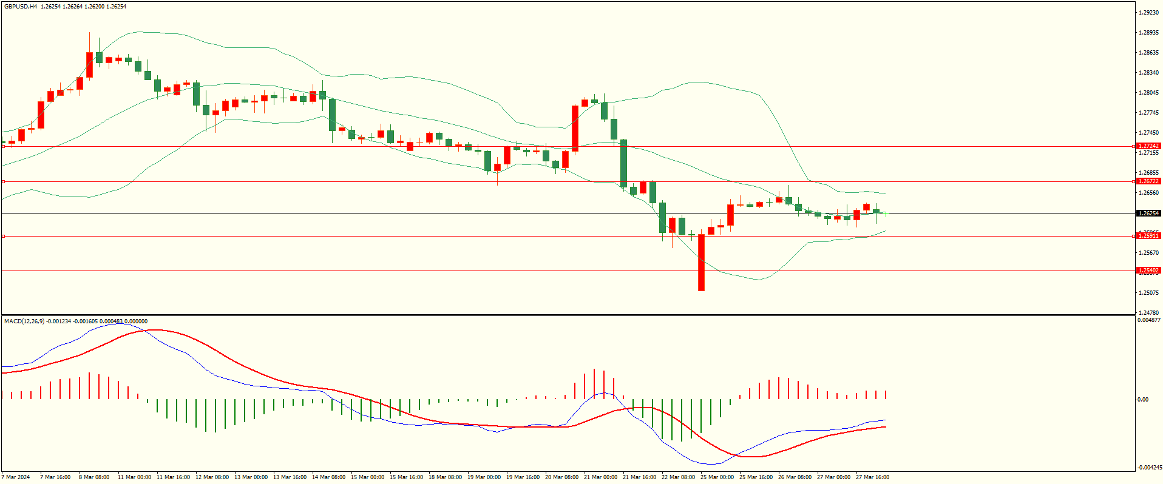
Task: Click the 7 Mar 2024 time axis label
Action: coord(16,477)
